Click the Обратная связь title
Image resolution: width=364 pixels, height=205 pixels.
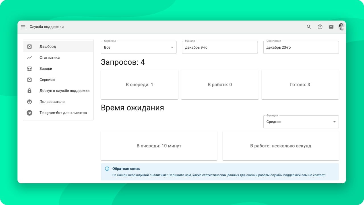[126, 169]
